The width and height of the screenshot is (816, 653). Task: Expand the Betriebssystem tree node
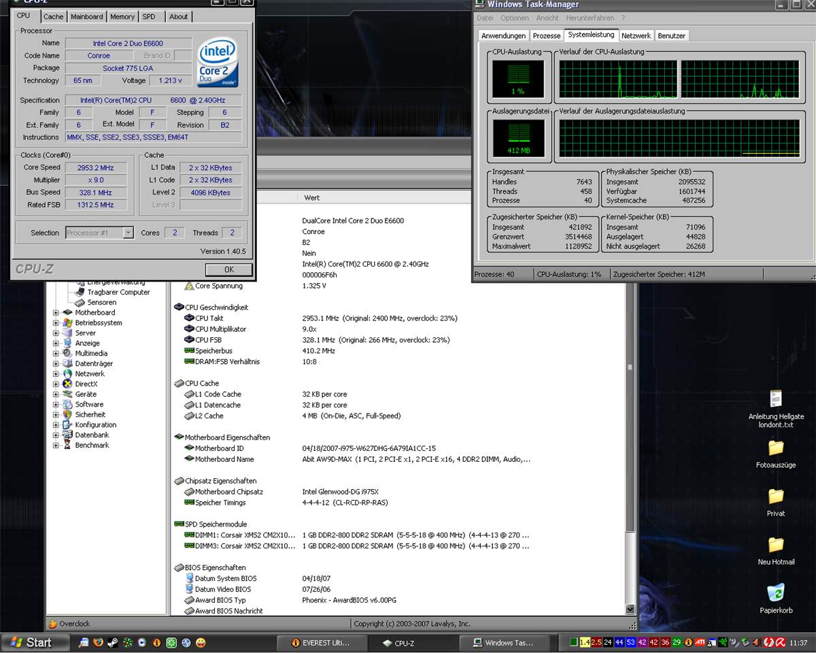tap(56, 323)
